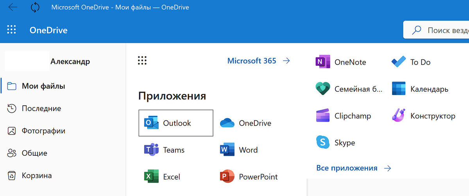Click the people icon for Общие
This screenshot has width=469, height=196.
tap(12, 153)
